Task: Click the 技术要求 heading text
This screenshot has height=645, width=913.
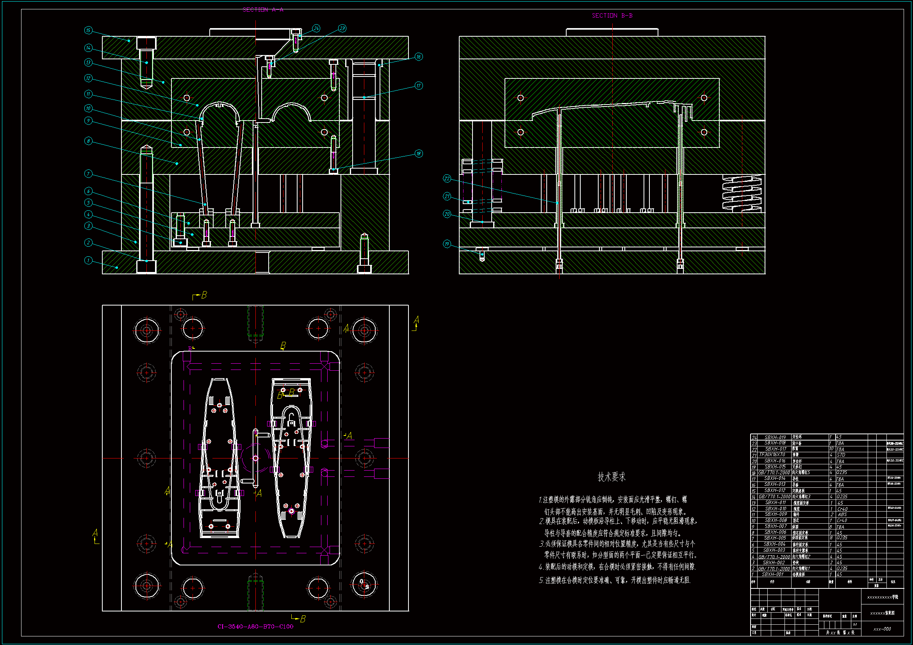Action: (x=611, y=477)
